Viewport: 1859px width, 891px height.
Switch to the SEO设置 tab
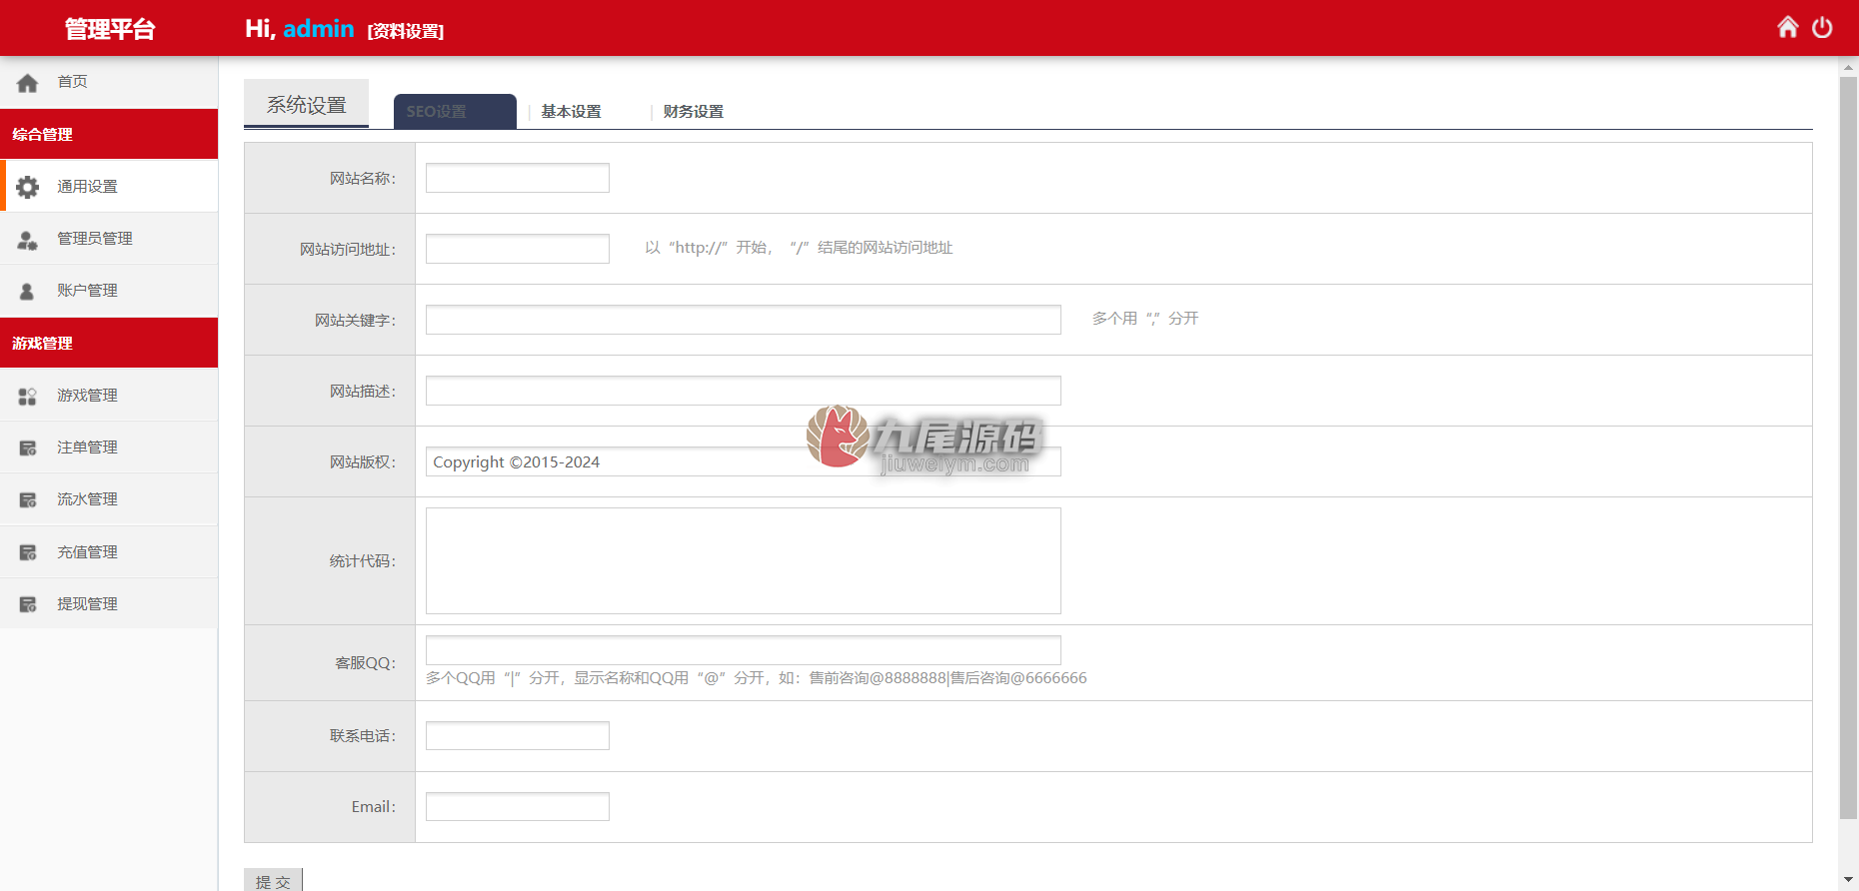[455, 111]
